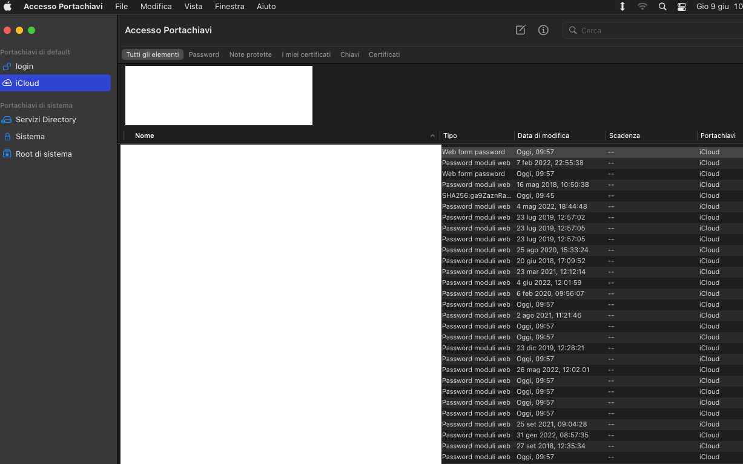Open Control Center in menu bar

click(682, 7)
